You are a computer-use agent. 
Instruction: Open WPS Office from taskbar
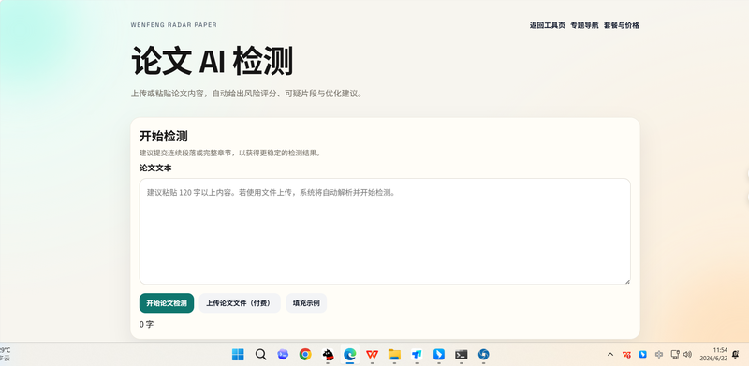pos(372,354)
